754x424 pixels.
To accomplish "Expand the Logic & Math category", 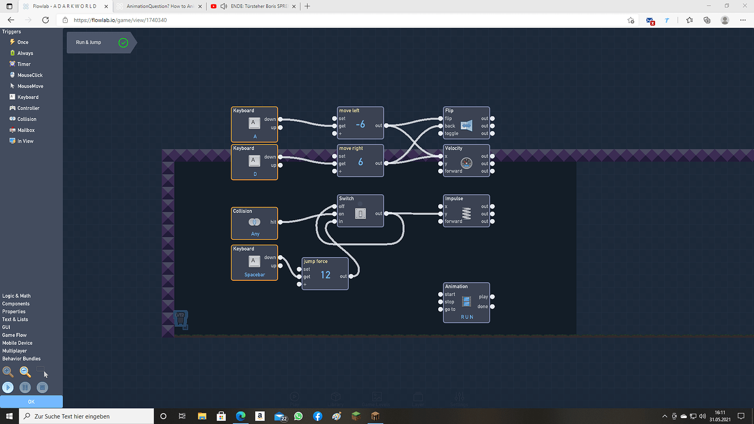I will click(16, 296).
